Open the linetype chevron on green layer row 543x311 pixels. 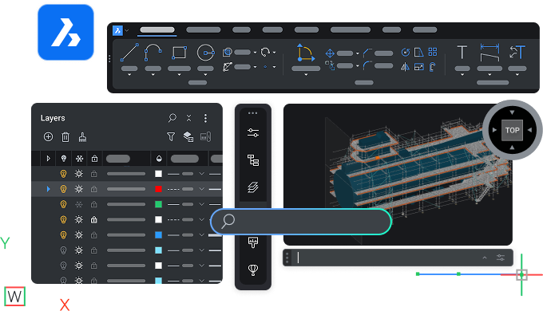[201, 204]
